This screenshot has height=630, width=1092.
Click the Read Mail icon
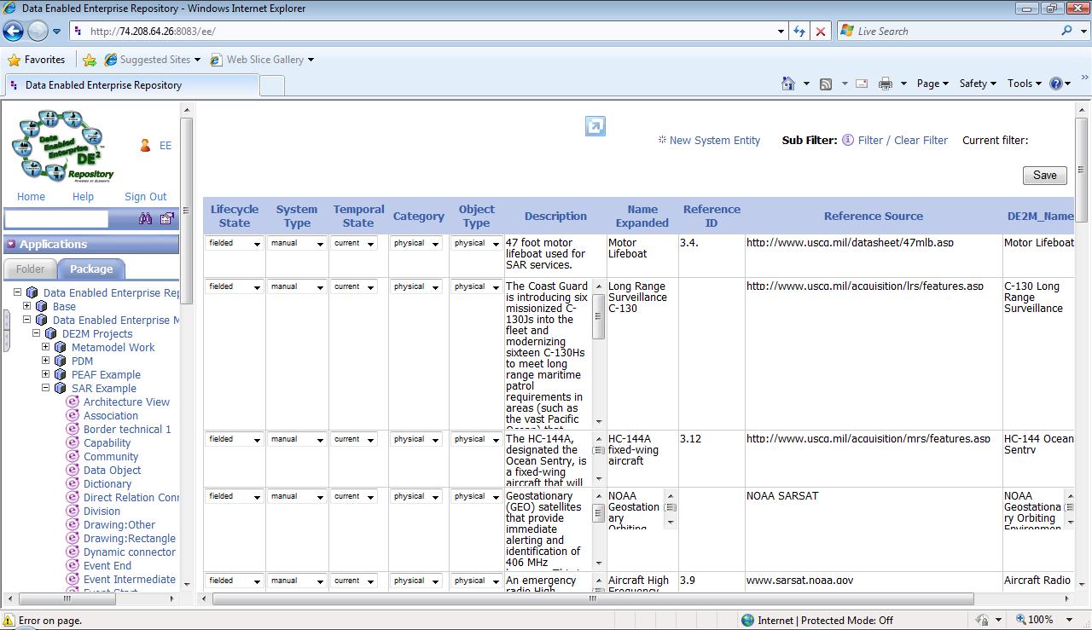pos(862,84)
